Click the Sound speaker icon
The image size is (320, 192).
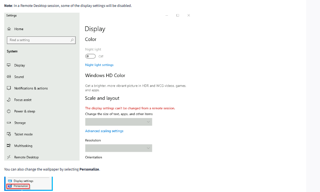coord(9,77)
